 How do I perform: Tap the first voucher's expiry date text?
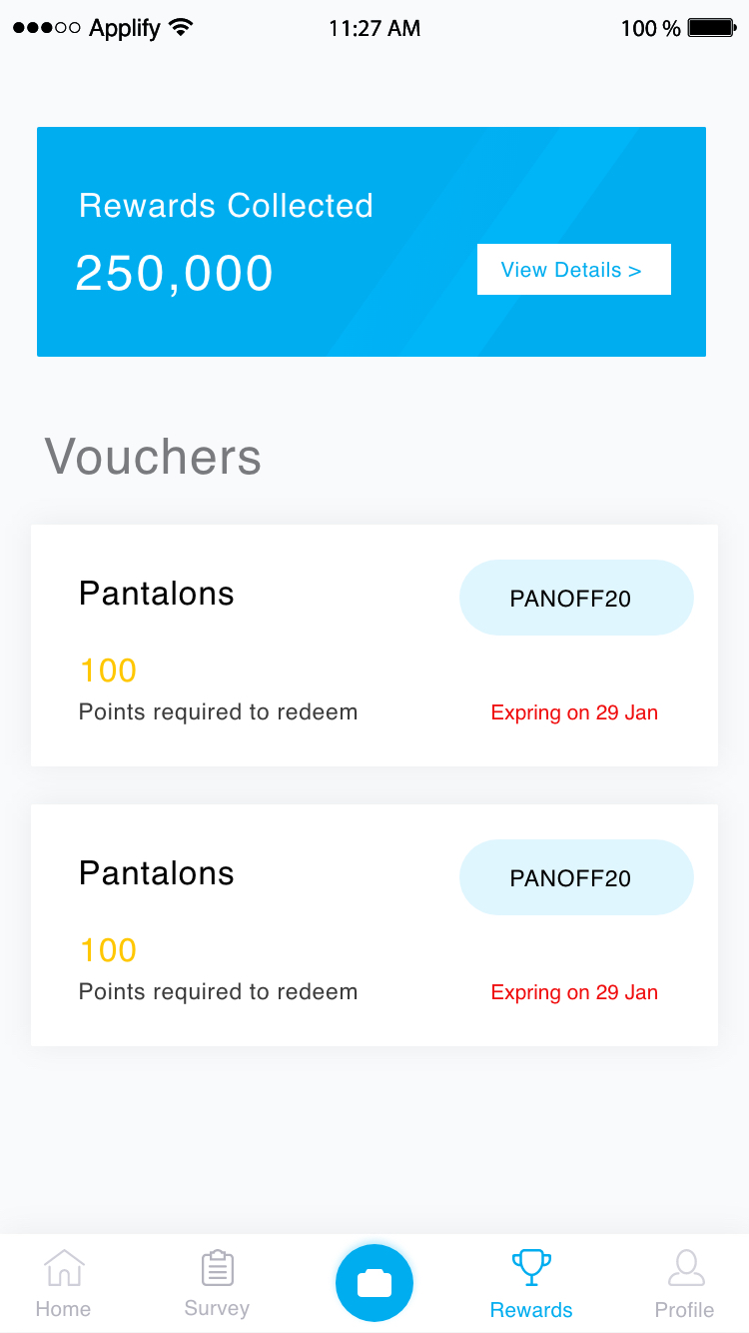click(x=574, y=712)
